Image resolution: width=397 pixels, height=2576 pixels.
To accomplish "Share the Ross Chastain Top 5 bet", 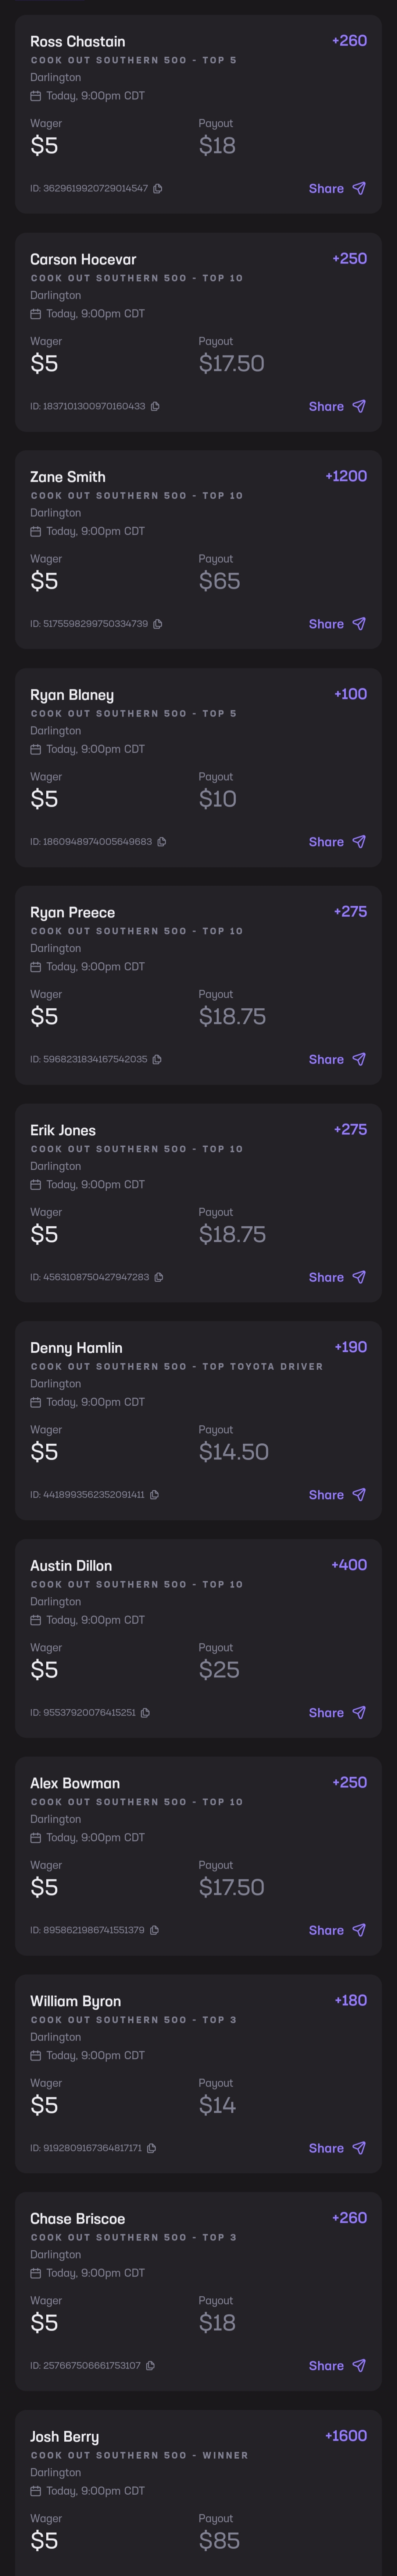I will (337, 188).
